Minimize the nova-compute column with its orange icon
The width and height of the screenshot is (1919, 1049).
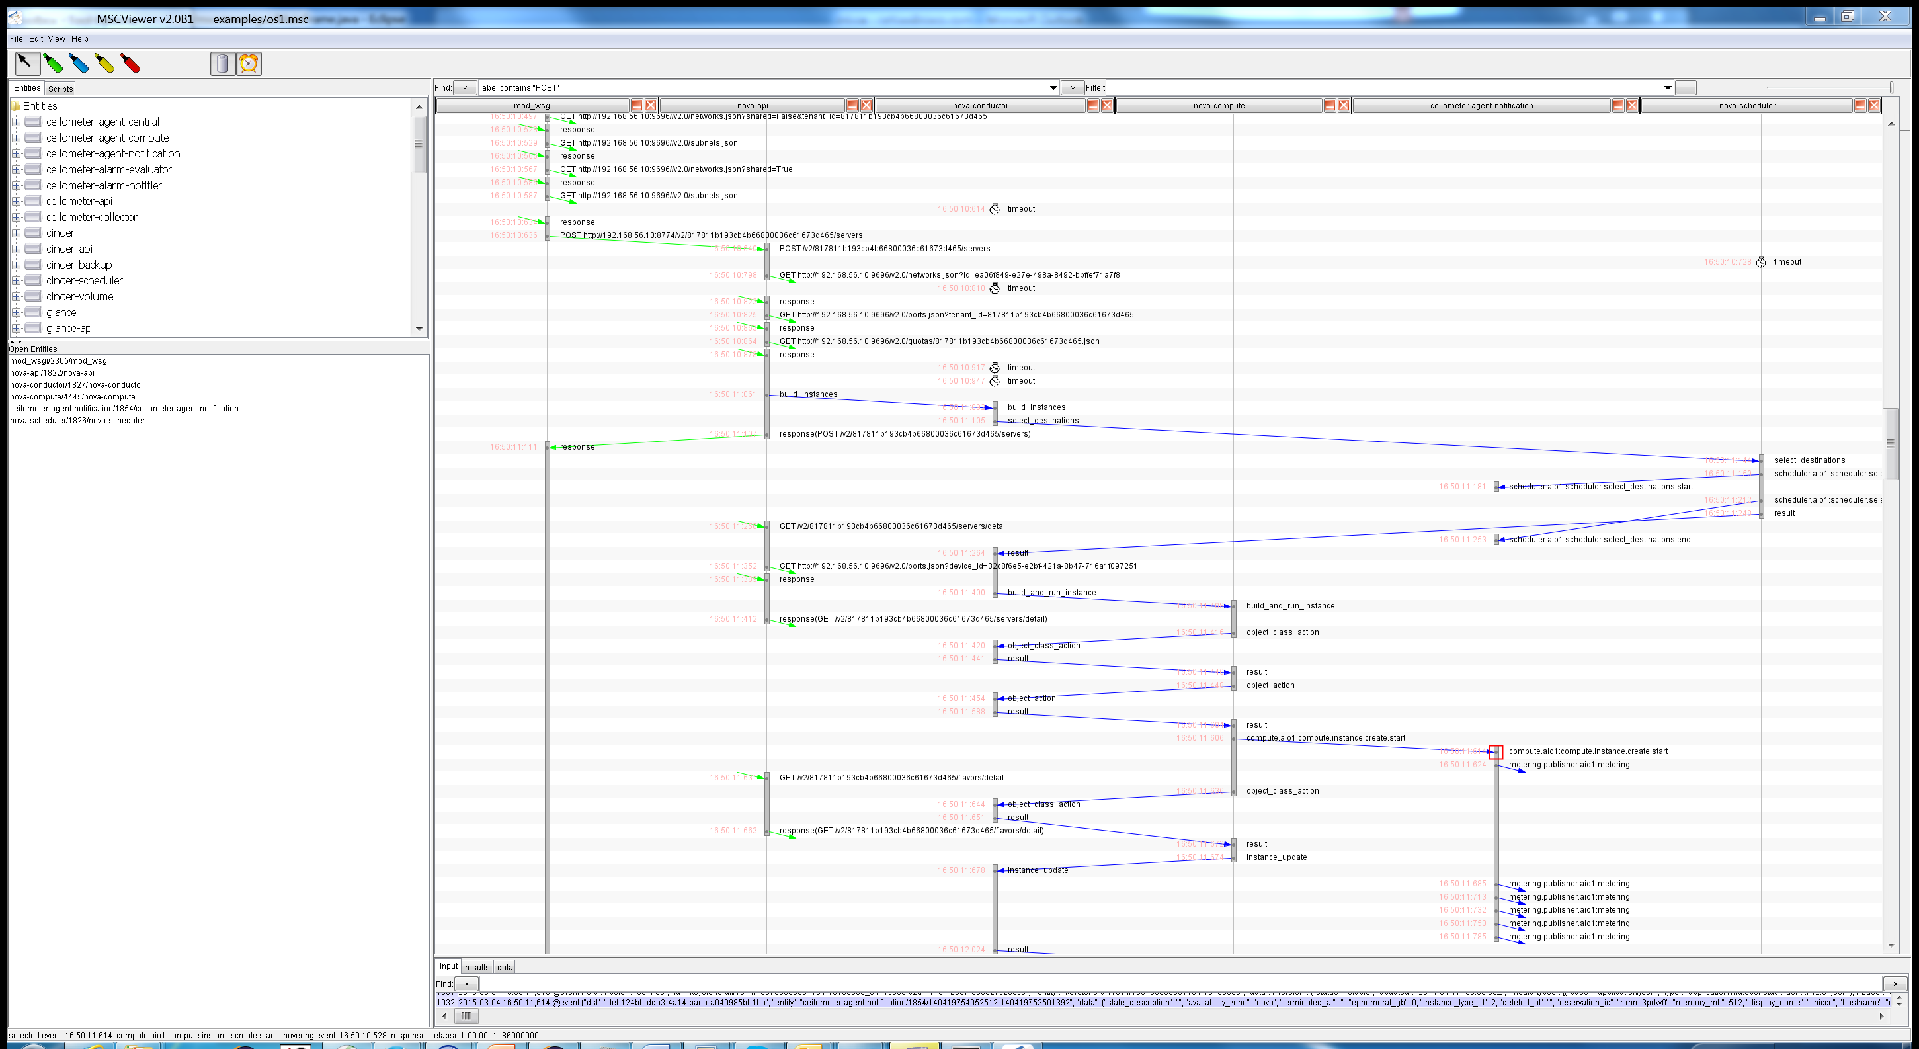click(x=1329, y=106)
